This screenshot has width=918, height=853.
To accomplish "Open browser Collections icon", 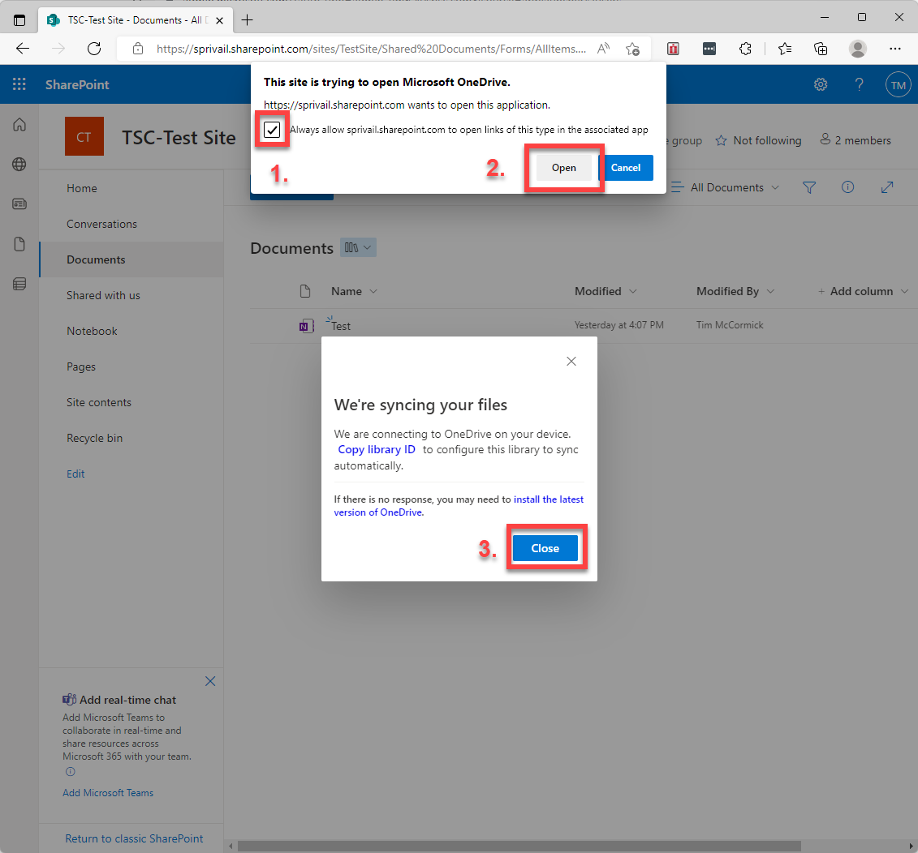I will coord(821,49).
